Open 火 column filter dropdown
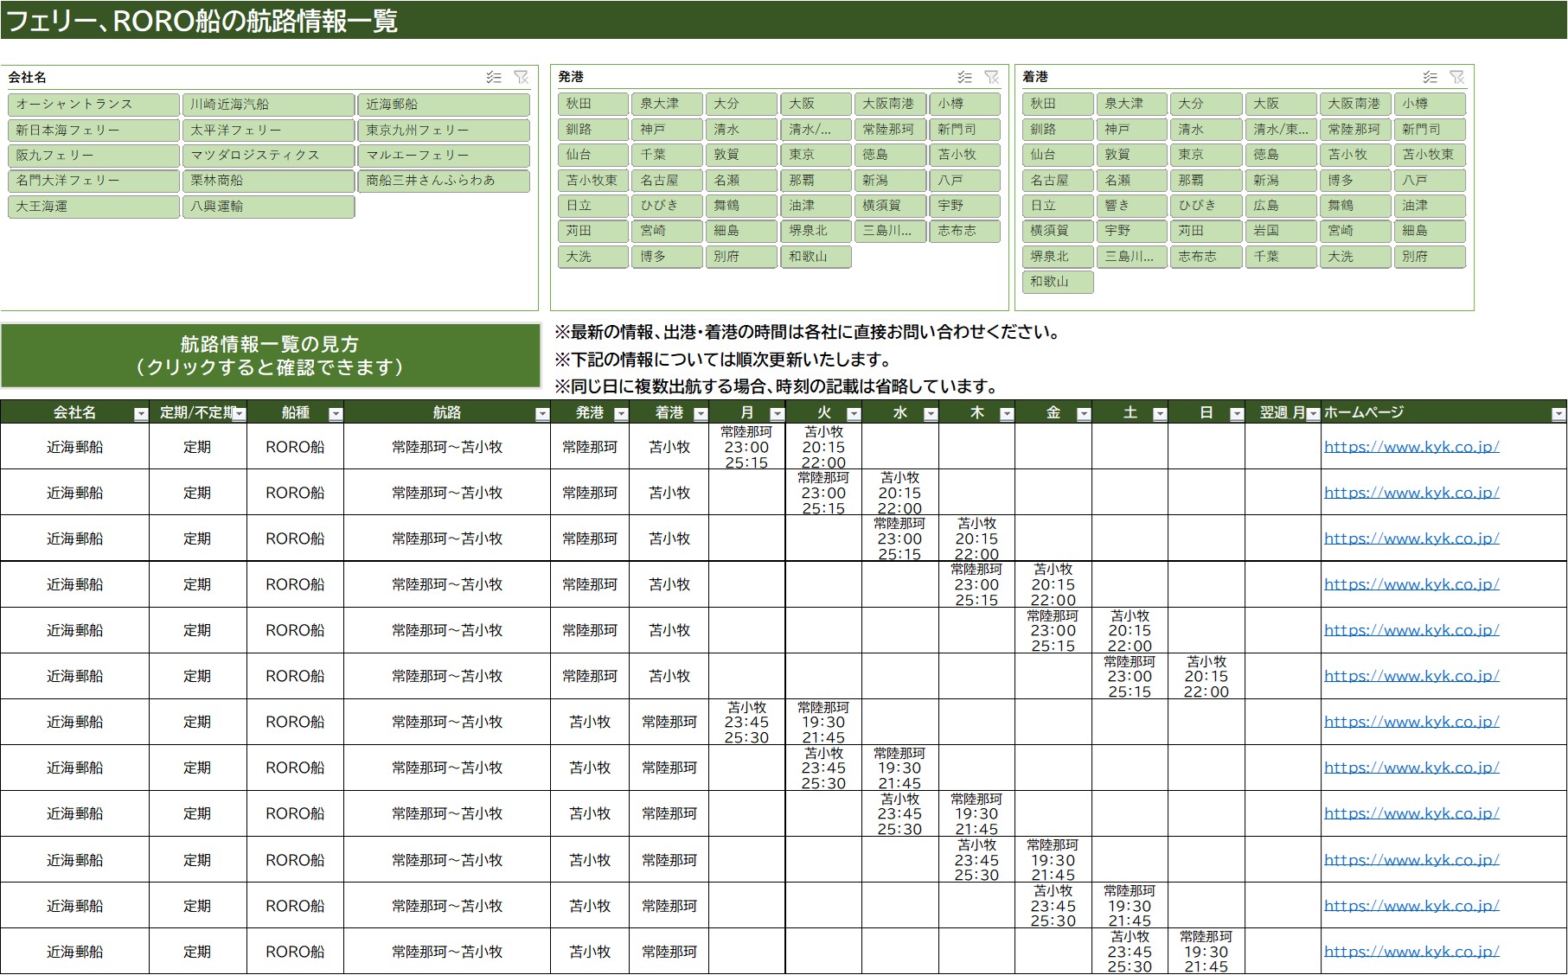 click(x=854, y=414)
